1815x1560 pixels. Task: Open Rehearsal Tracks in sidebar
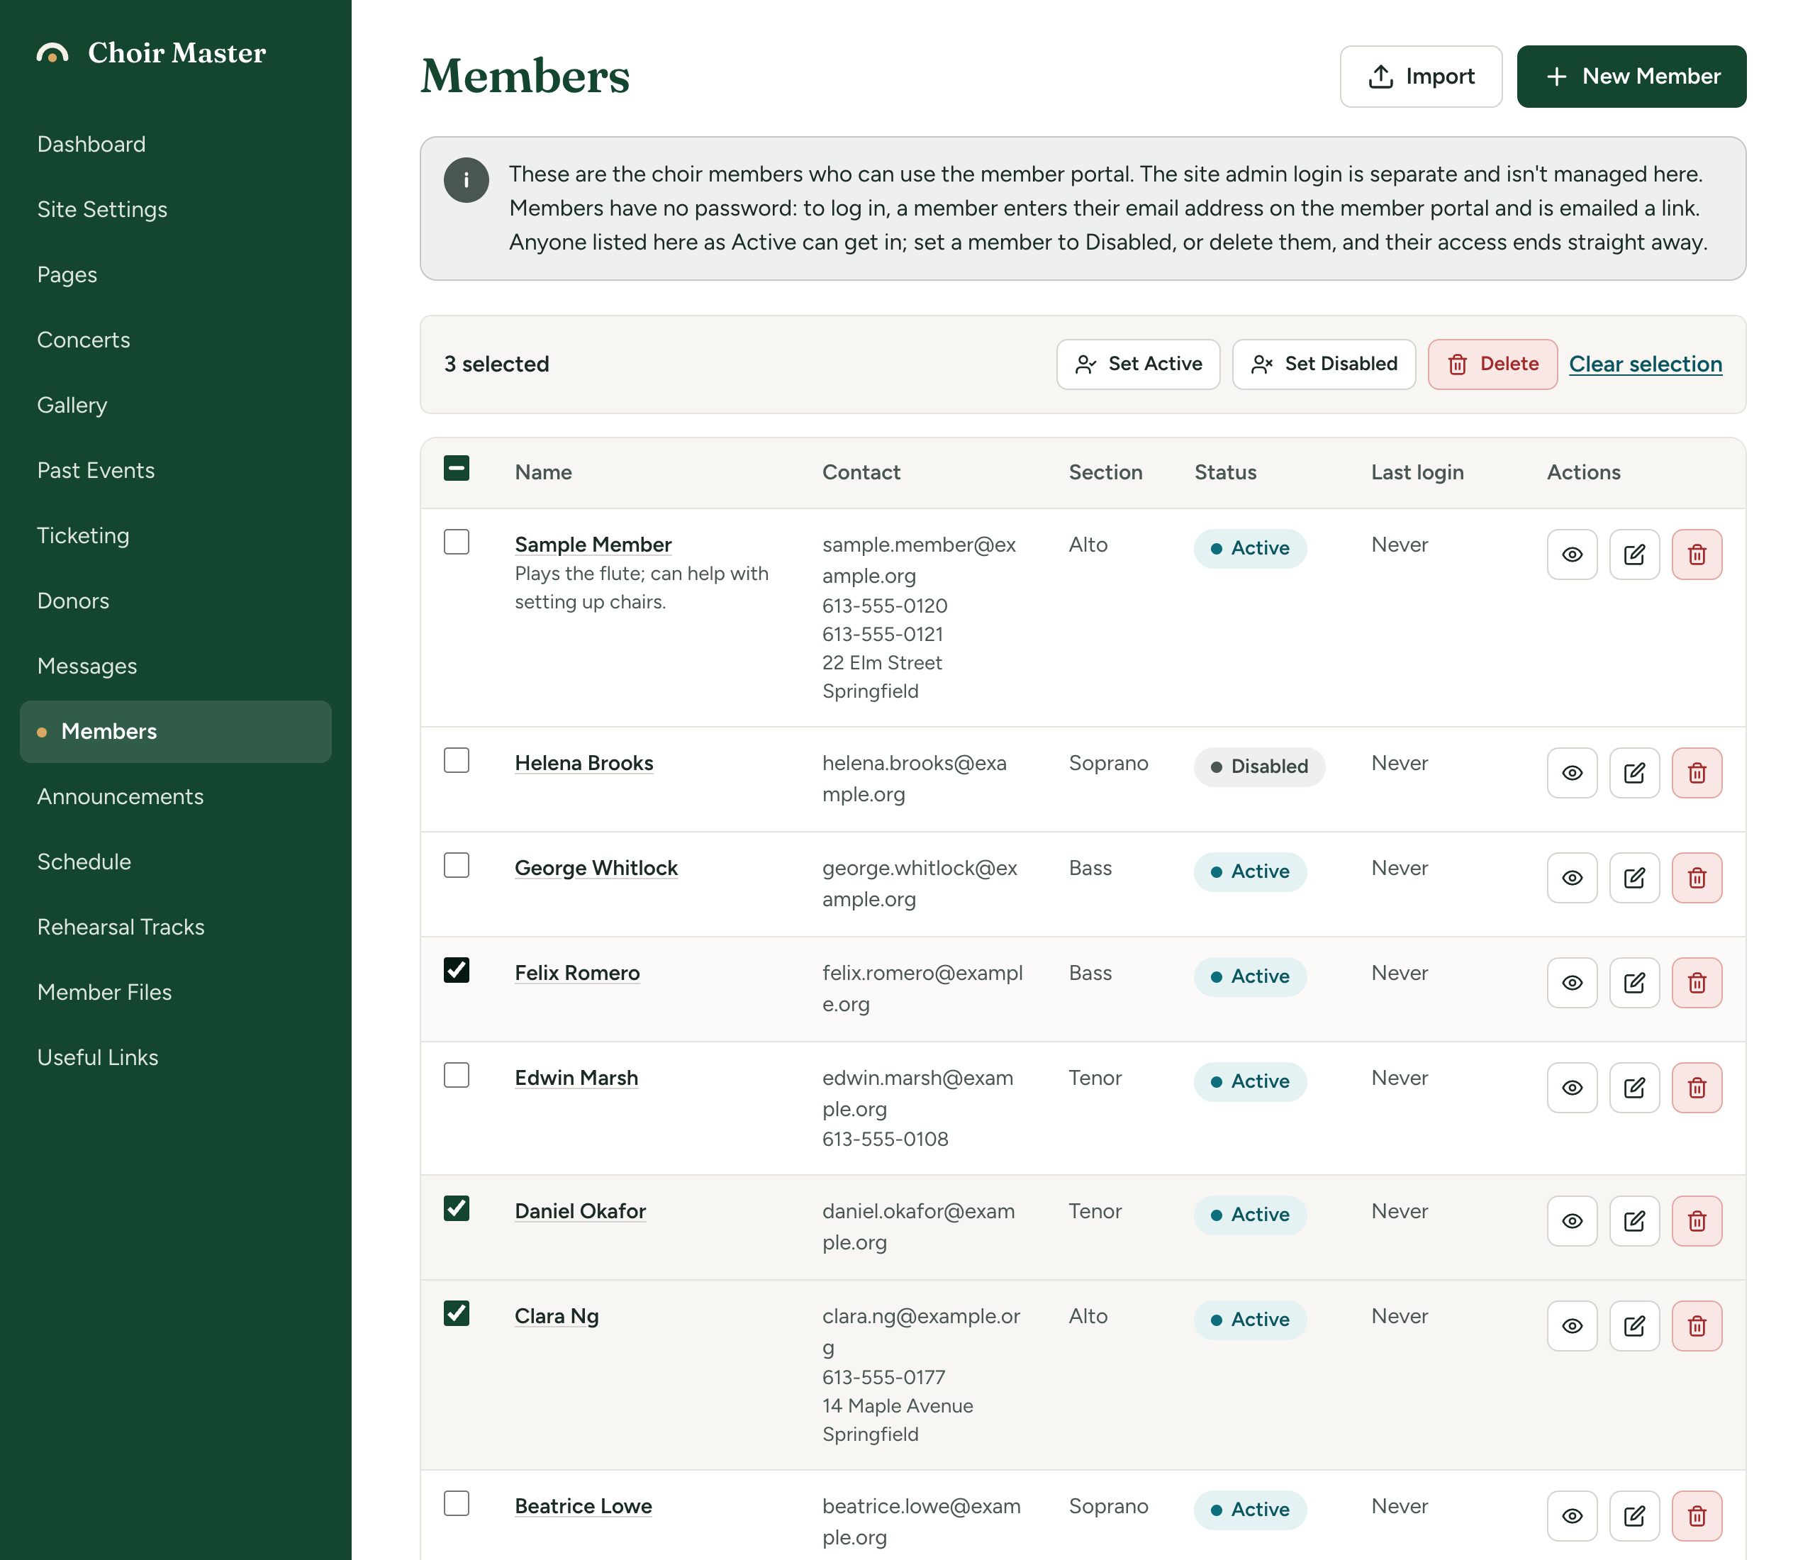175,927
